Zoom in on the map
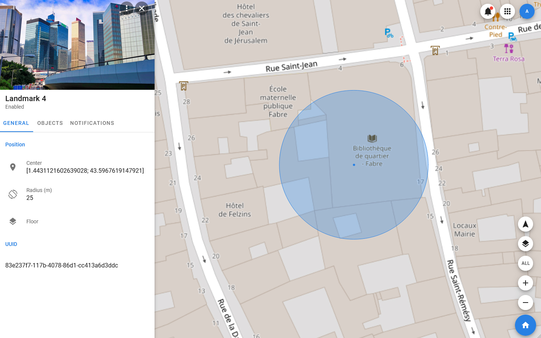The width and height of the screenshot is (541, 338). pyautogui.click(x=525, y=283)
